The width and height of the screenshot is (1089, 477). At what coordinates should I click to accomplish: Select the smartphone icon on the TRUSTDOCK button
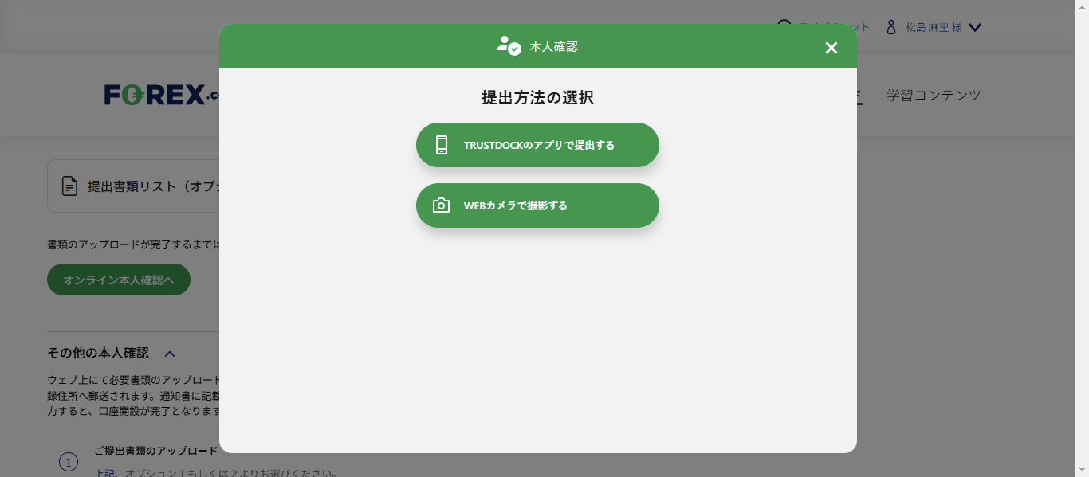[x=442, y=145]
